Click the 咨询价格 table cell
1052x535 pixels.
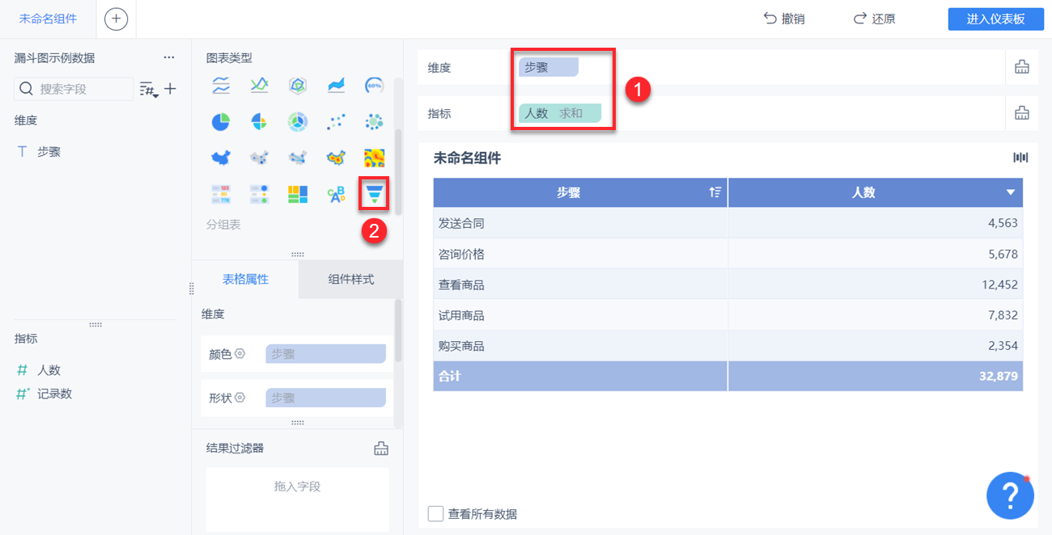coord(580,254)
